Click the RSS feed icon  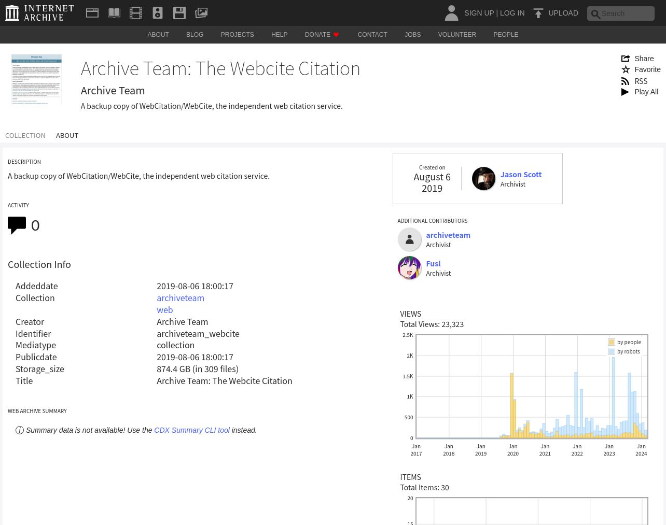tap(626, 81)
